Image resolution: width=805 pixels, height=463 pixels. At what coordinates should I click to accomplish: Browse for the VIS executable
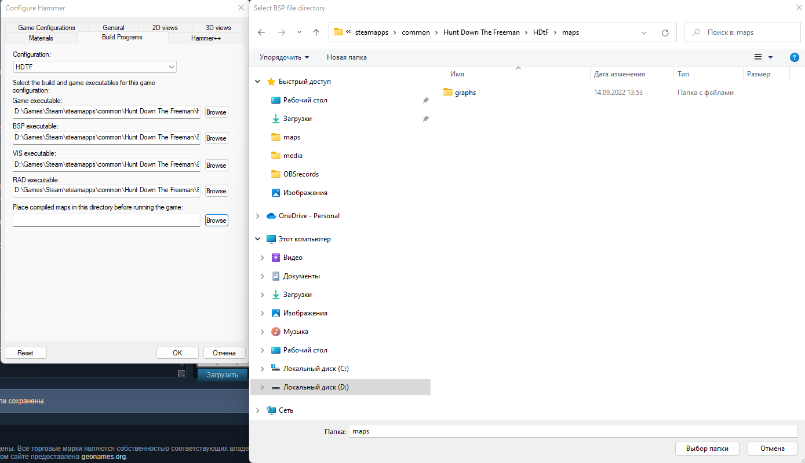tap(216, 166)
